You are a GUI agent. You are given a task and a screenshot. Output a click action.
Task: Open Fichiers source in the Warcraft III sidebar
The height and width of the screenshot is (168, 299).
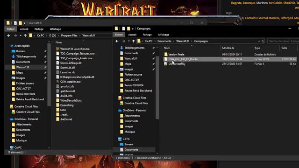click(x=25, y=83)
